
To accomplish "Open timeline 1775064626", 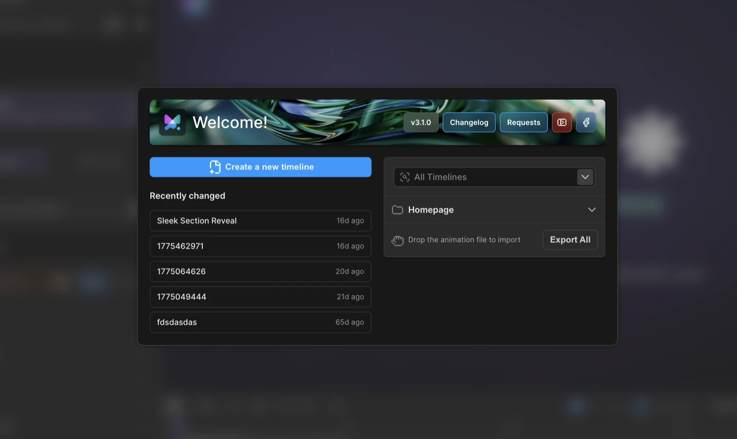I will (260, 271).
